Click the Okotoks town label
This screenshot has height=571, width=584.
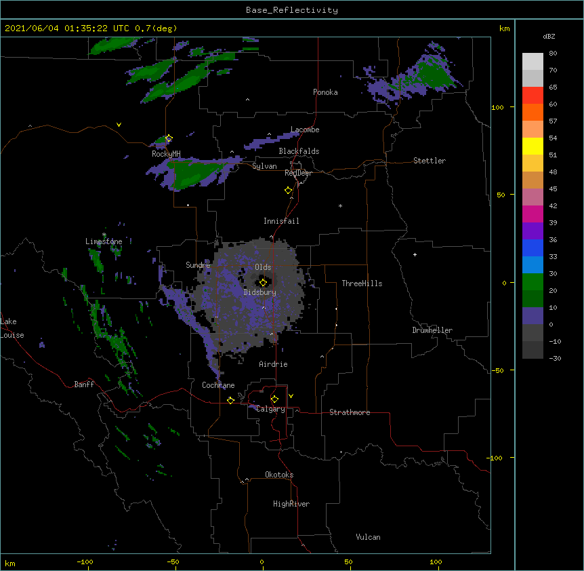point(279,475)
